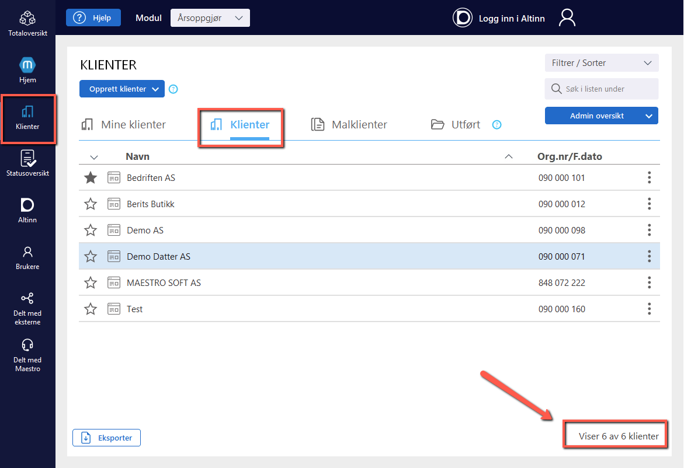Expand Opprett klienter dropdown button
The image size is (684, 468).
tap(121, 89)
